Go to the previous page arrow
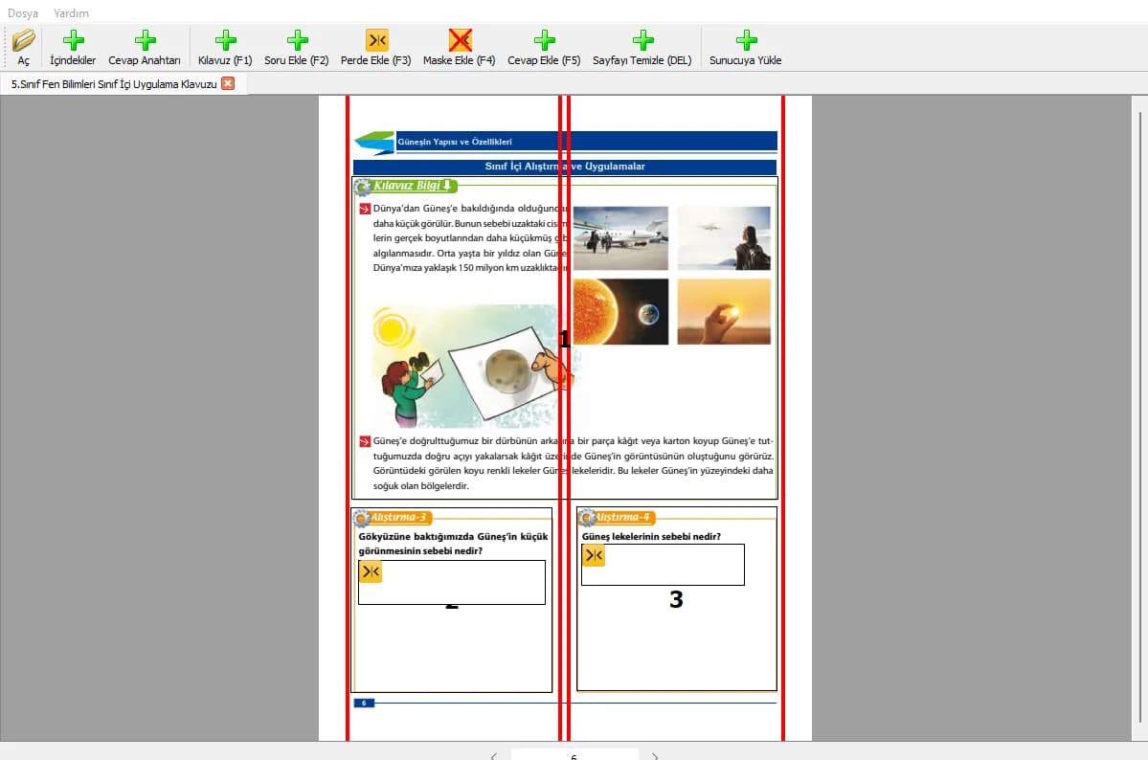The height and width of the screenshot is (760, 1148). [x=493, y=755]
